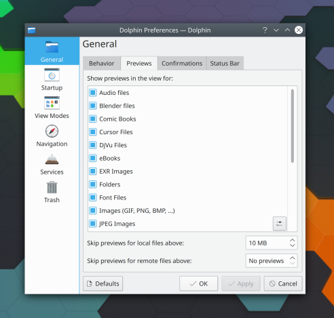Minimize the Dolphin Preferences window
The height and width of the screenshot is (318, 334).
pos(276,30)
